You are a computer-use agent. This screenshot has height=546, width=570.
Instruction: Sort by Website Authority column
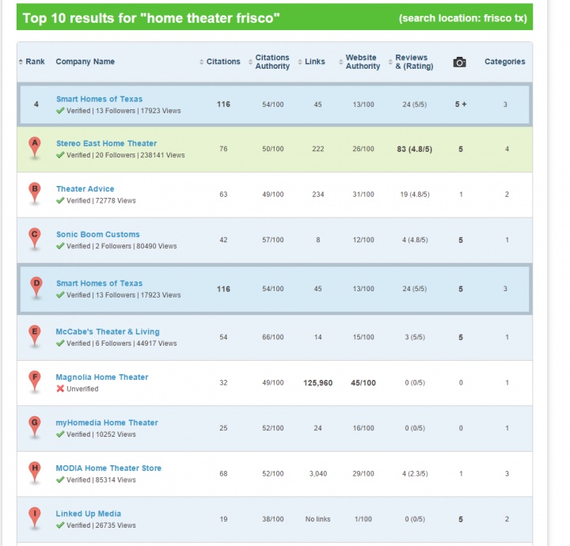(359, 62)
